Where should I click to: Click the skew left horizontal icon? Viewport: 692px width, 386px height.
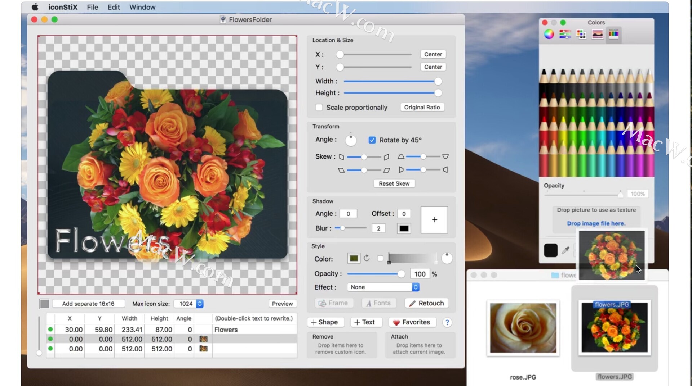click(x=341, y=157)
